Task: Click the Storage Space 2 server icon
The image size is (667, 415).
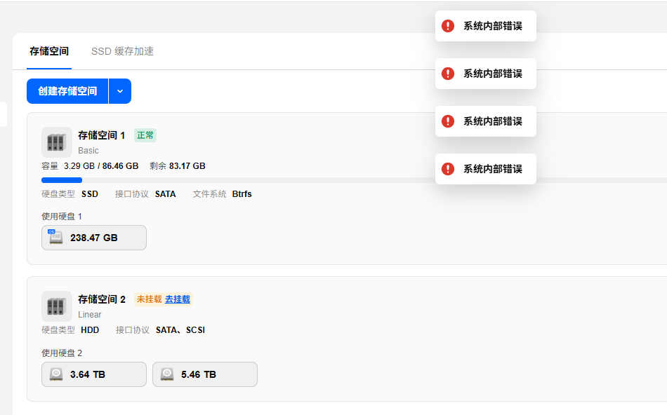Action: tap(57, 306)
